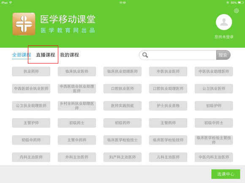Open 选课中心 green button
This screenshot has height=183, width=245.
coord(226,174)
